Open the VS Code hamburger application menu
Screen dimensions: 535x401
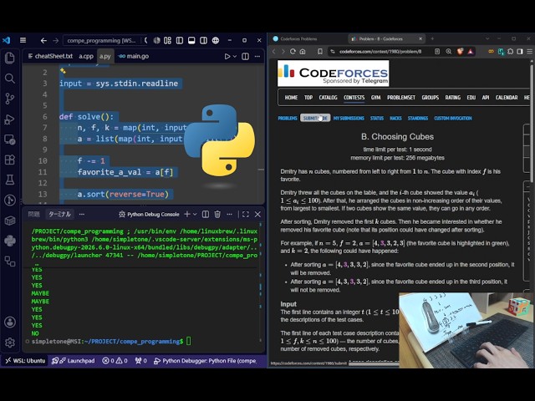coord(23,40)
